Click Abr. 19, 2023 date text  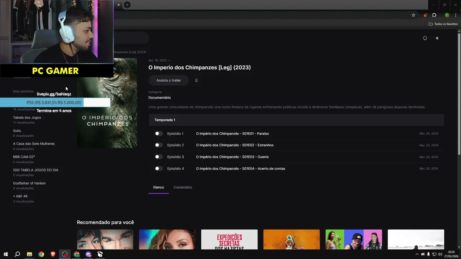pos(157,60)
